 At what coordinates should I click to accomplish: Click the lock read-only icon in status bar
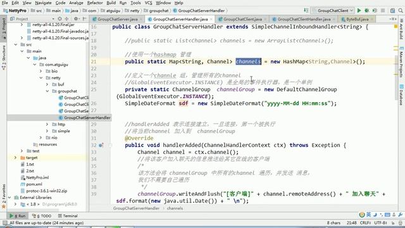click(393, 223)
